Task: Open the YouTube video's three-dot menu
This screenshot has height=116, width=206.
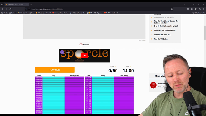Action: pos(106,52)
